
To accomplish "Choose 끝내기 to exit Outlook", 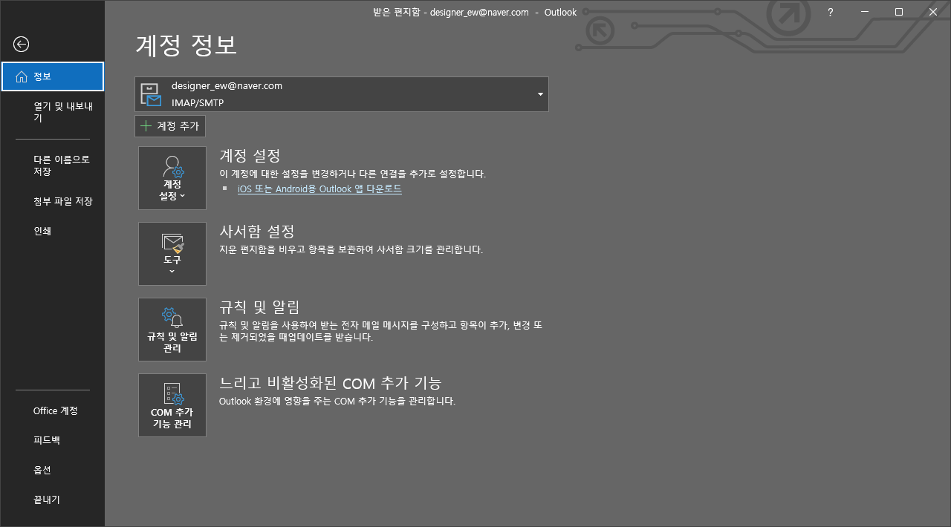I will tap(53, 500).
